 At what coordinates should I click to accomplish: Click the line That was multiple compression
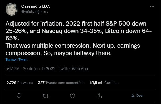pyautogui.click(x=48, y=46)
